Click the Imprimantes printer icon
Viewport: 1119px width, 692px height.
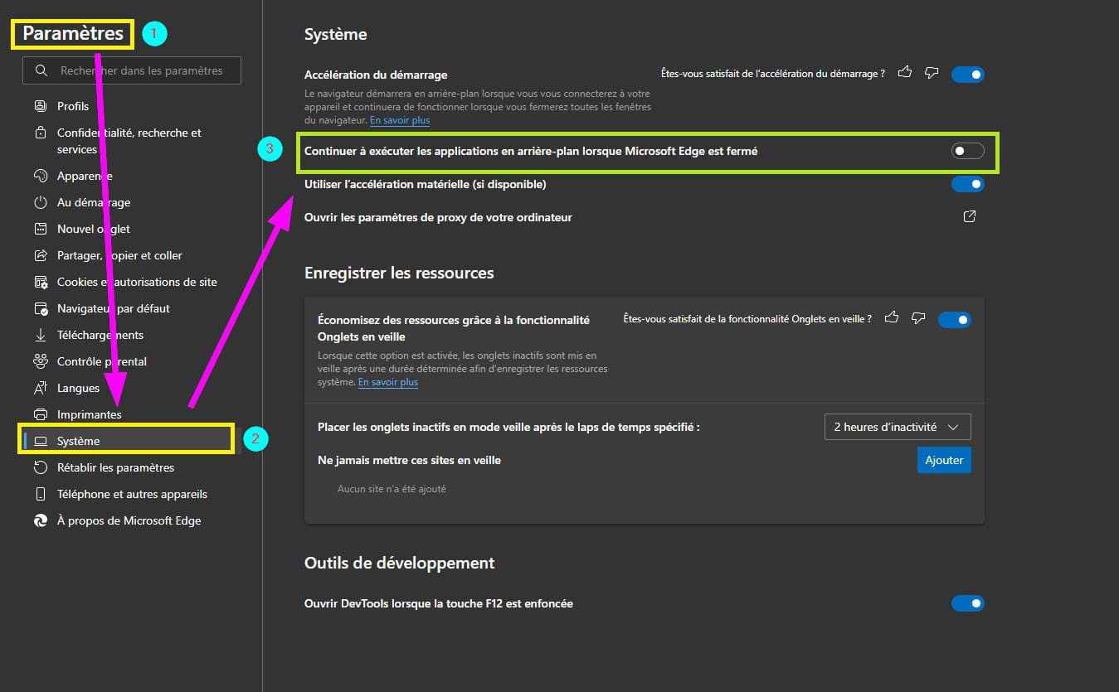coord(40,414)
